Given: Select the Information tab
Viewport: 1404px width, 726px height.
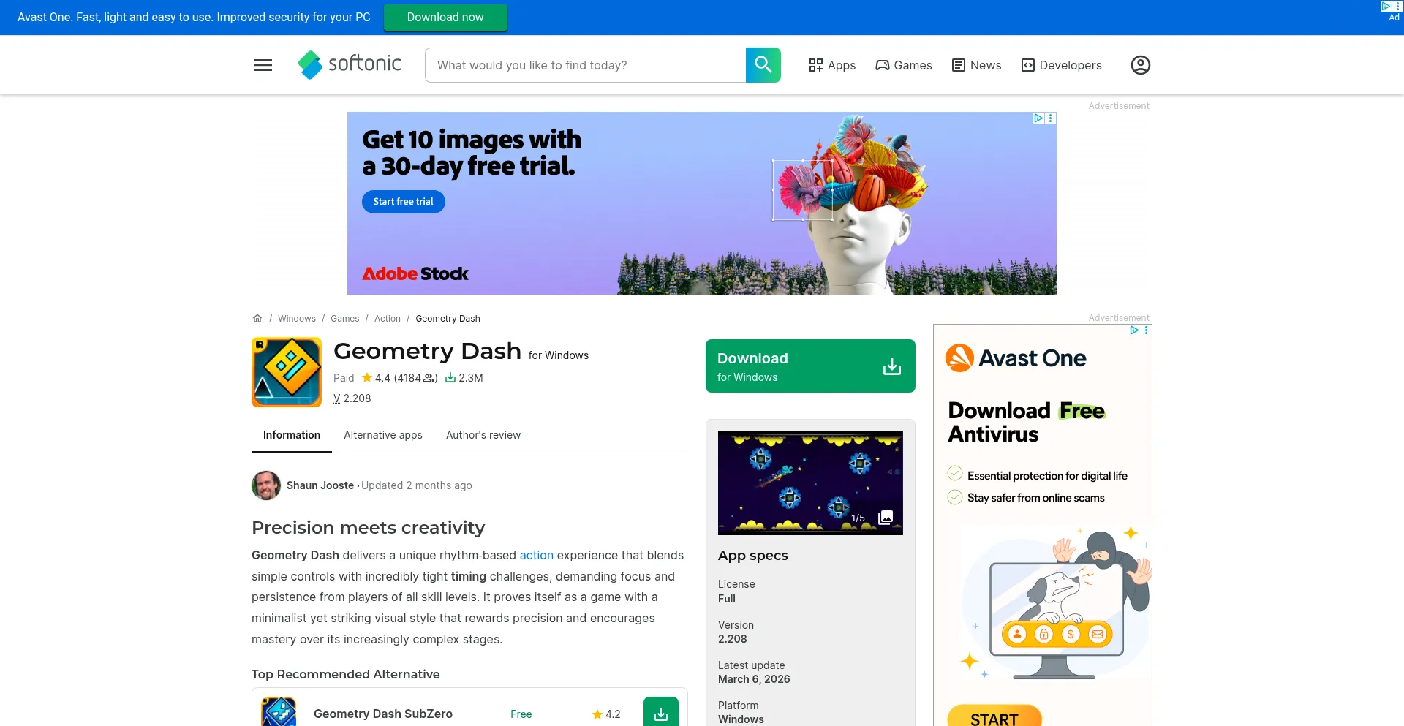Looking at the screenshot, I should (x=292, y=435).
